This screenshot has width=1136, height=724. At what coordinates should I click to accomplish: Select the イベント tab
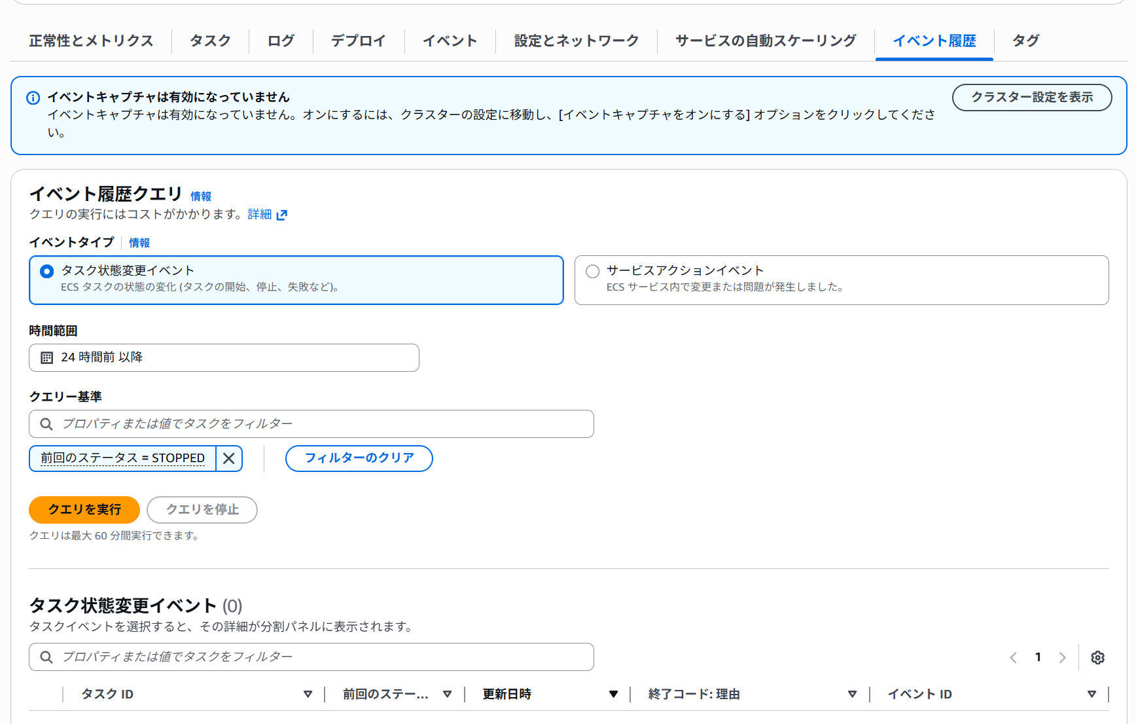pyautogui.click(x=450, y=41)
